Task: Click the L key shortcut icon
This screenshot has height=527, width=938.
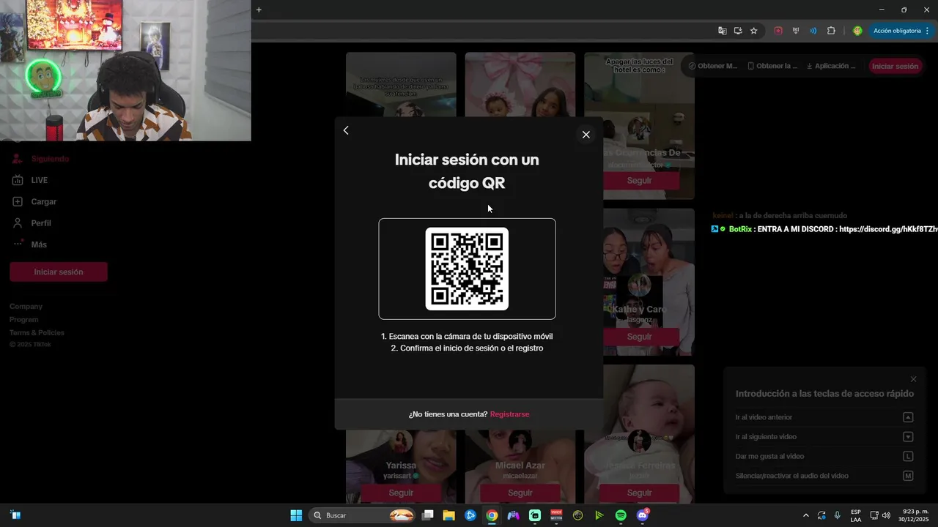Action: (x=908, y=456)
